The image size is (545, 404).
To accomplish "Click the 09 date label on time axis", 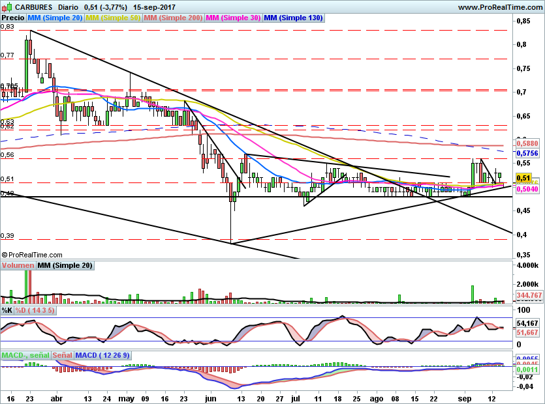I will click(x=145, y=398).
